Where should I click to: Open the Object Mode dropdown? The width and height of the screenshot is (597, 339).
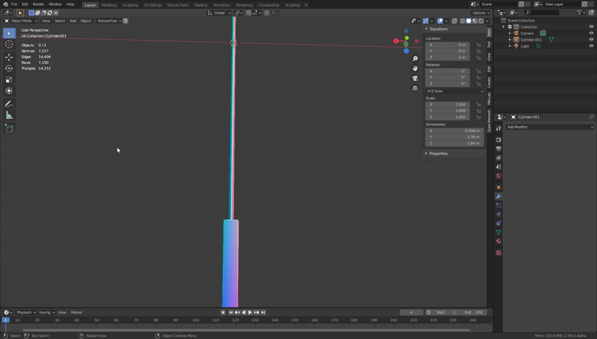click(x=21, y=20)
